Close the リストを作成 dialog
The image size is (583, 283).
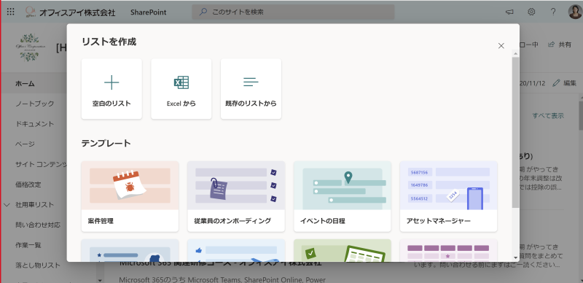coord(501,46)
